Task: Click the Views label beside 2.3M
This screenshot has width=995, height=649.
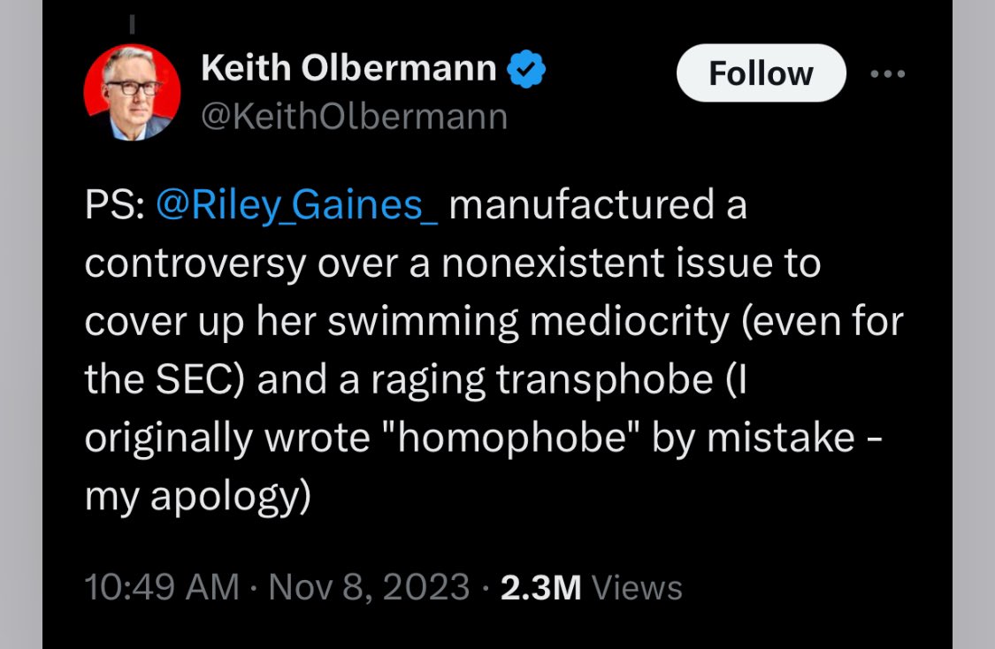Action: tap(635, 587)
